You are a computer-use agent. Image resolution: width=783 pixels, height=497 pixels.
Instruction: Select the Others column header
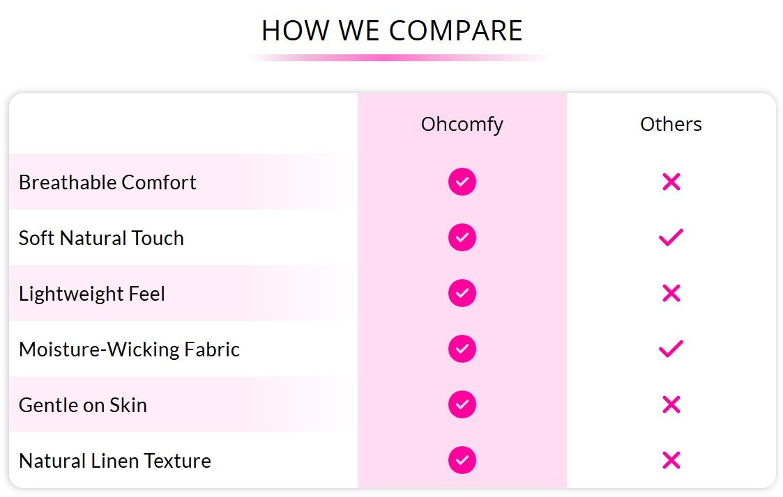click(x=671, y=124)
